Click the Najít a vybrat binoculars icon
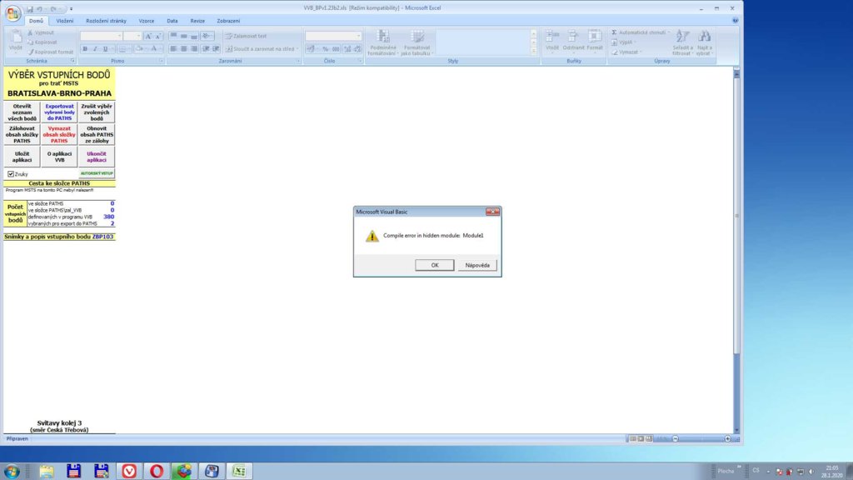 705,41
